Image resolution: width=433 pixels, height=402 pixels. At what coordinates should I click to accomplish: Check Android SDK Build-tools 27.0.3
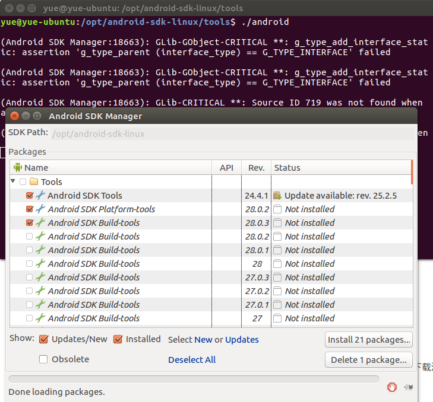tap(29, 277)
